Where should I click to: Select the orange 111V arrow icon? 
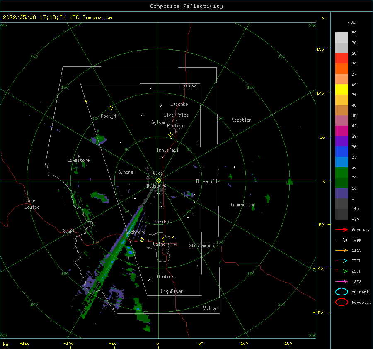(342, 250)
